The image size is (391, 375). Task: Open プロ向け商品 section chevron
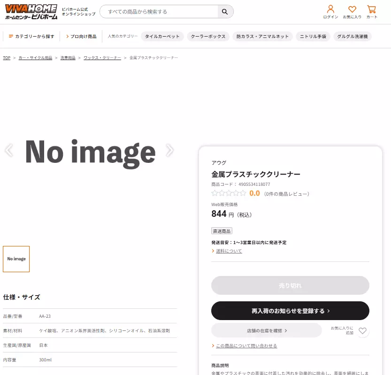[68, 36]
